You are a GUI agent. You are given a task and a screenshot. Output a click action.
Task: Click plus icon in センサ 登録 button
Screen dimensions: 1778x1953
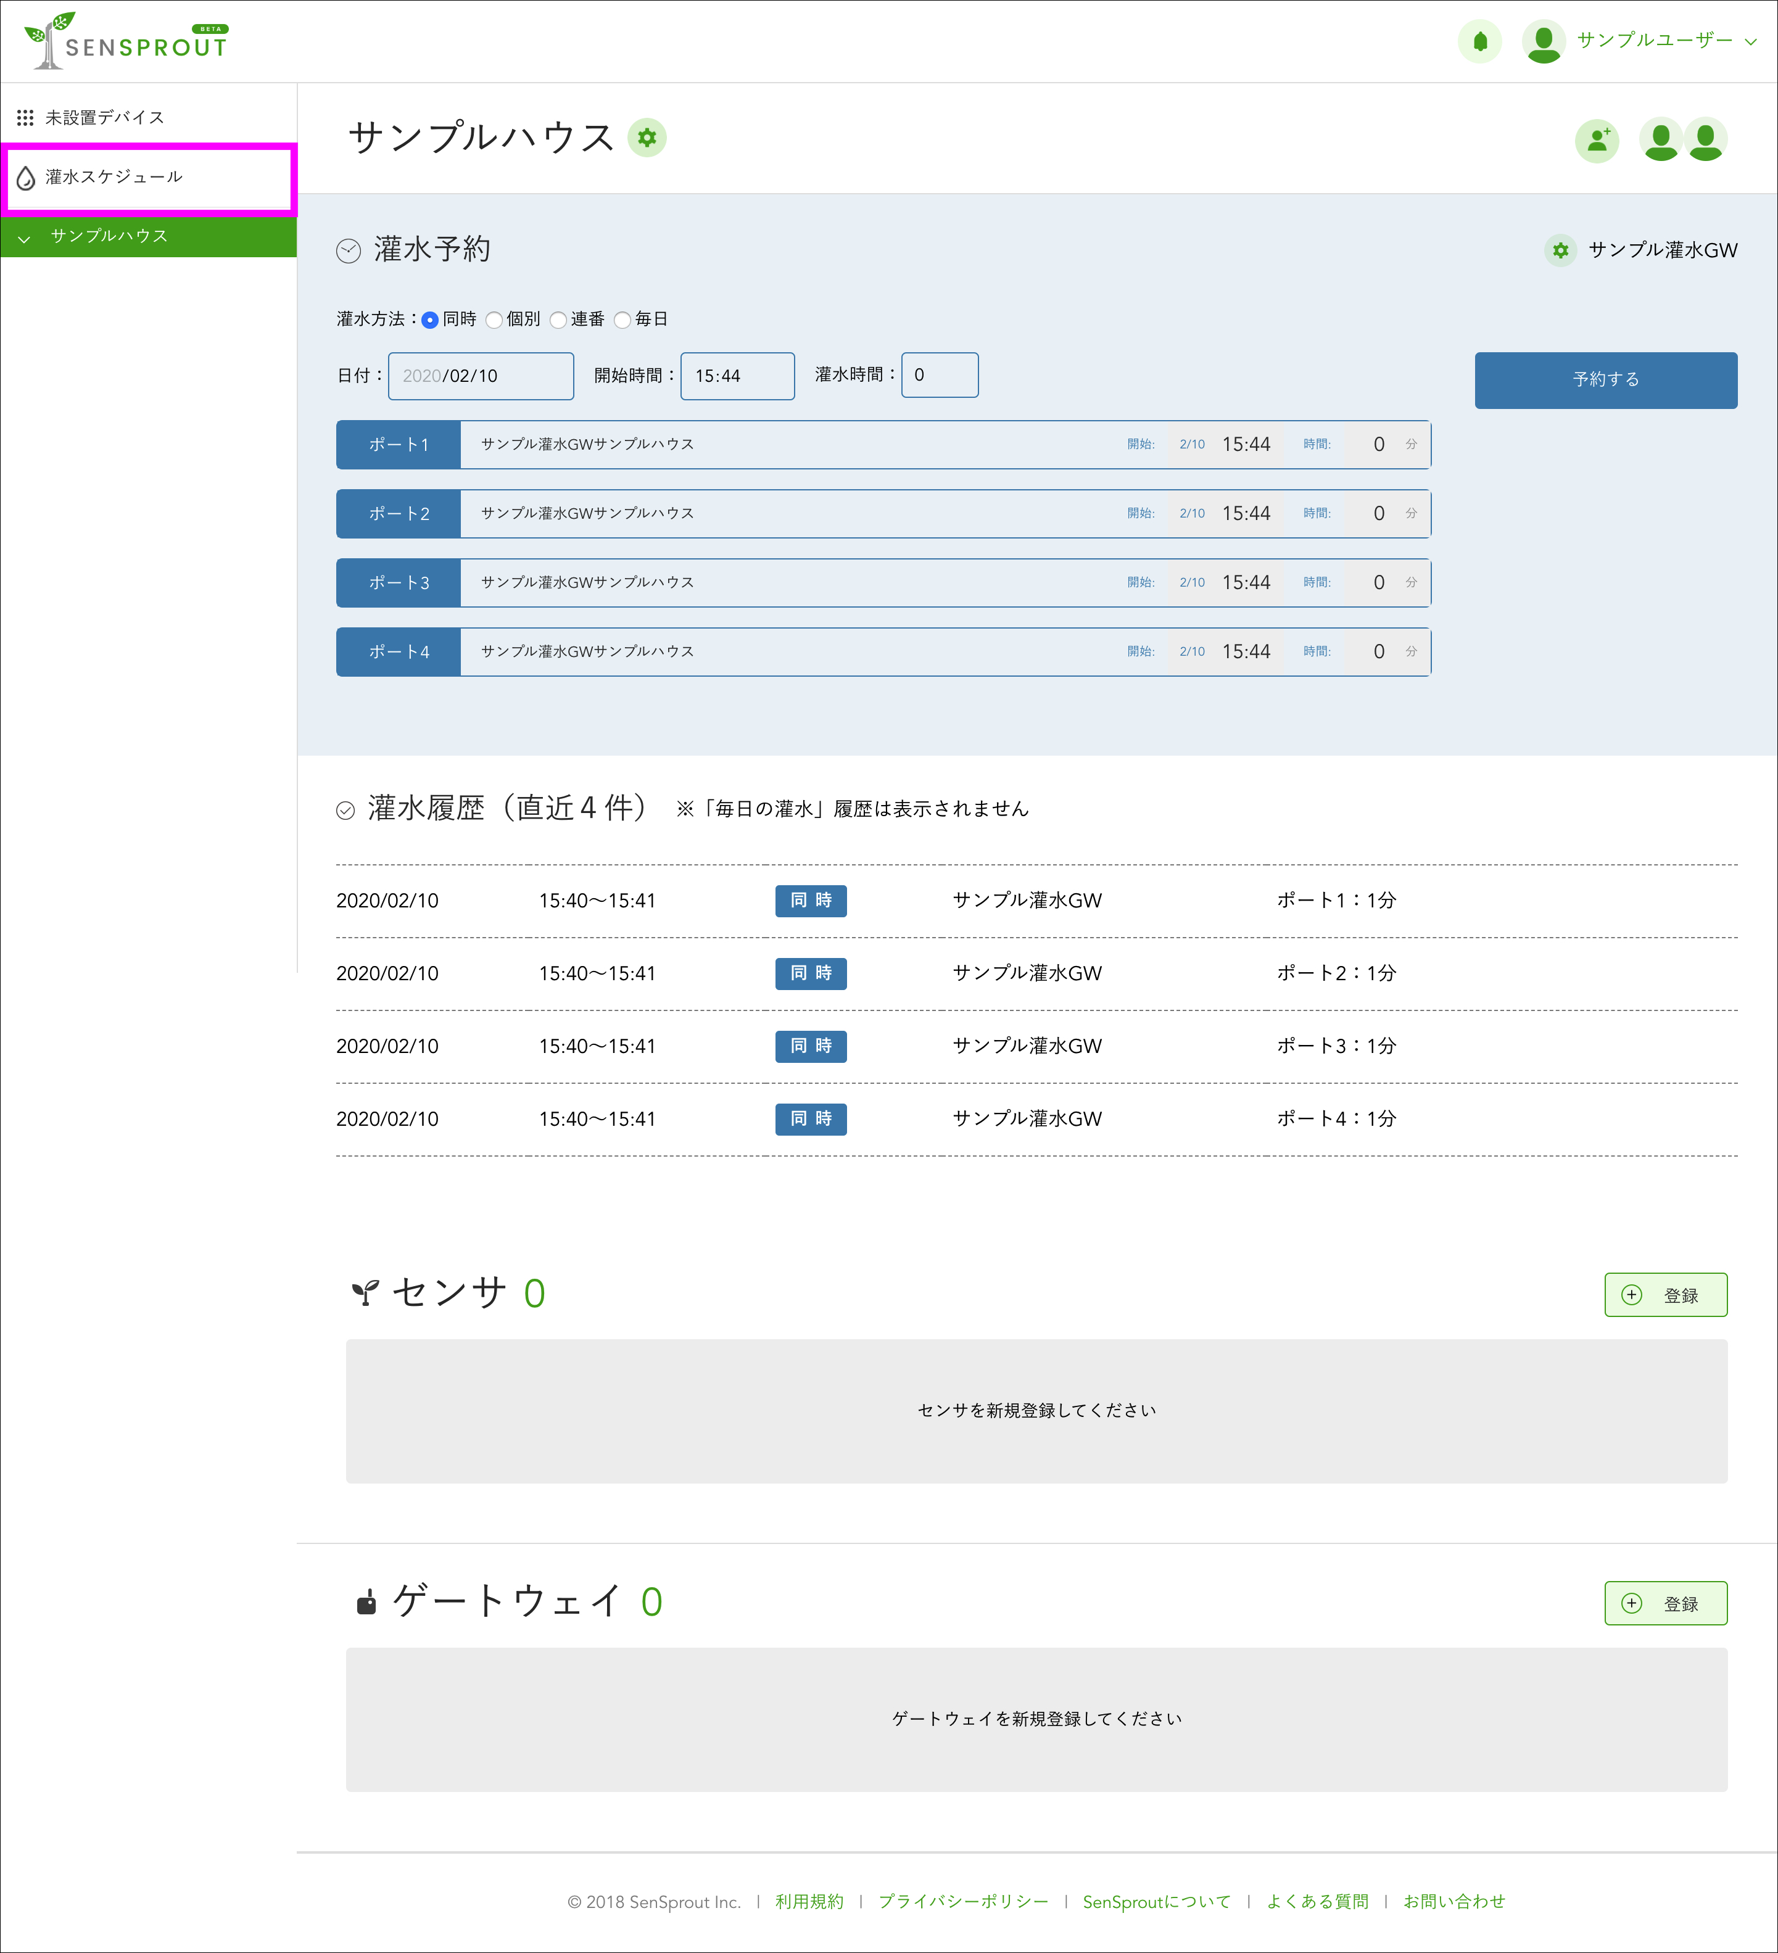[1632, 1294]
